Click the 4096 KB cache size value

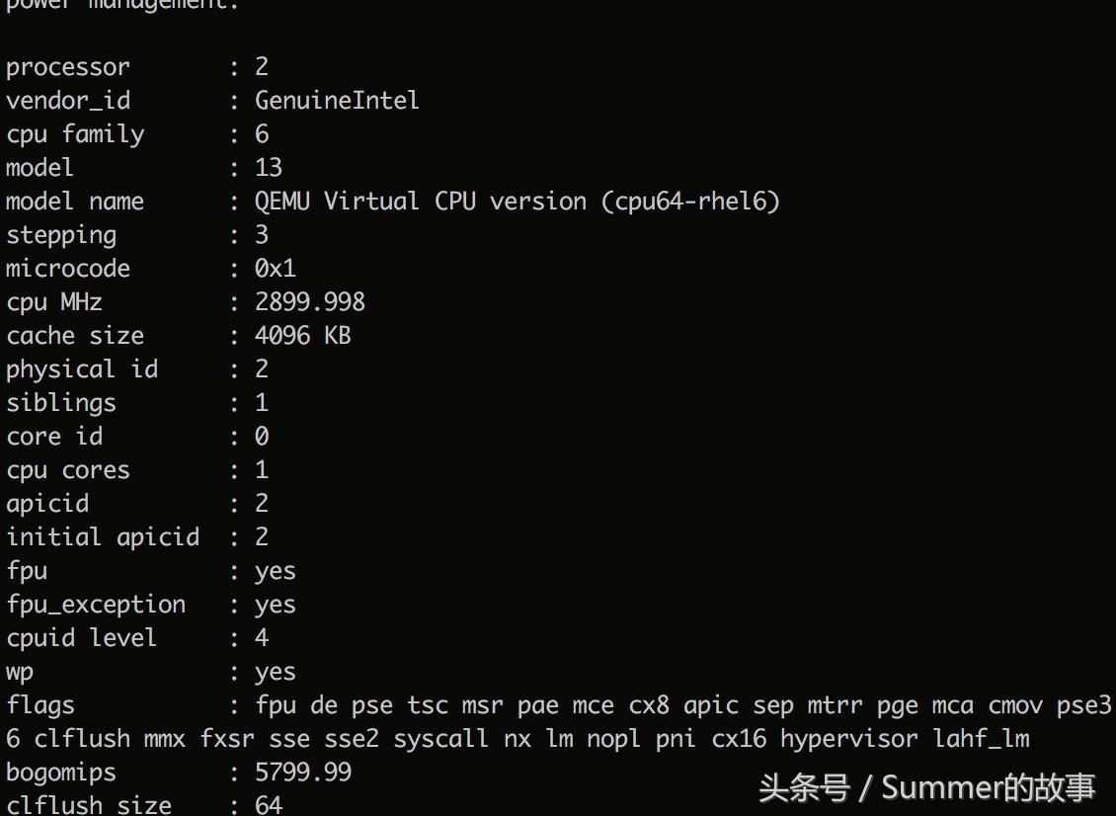(x=302, y=336)
